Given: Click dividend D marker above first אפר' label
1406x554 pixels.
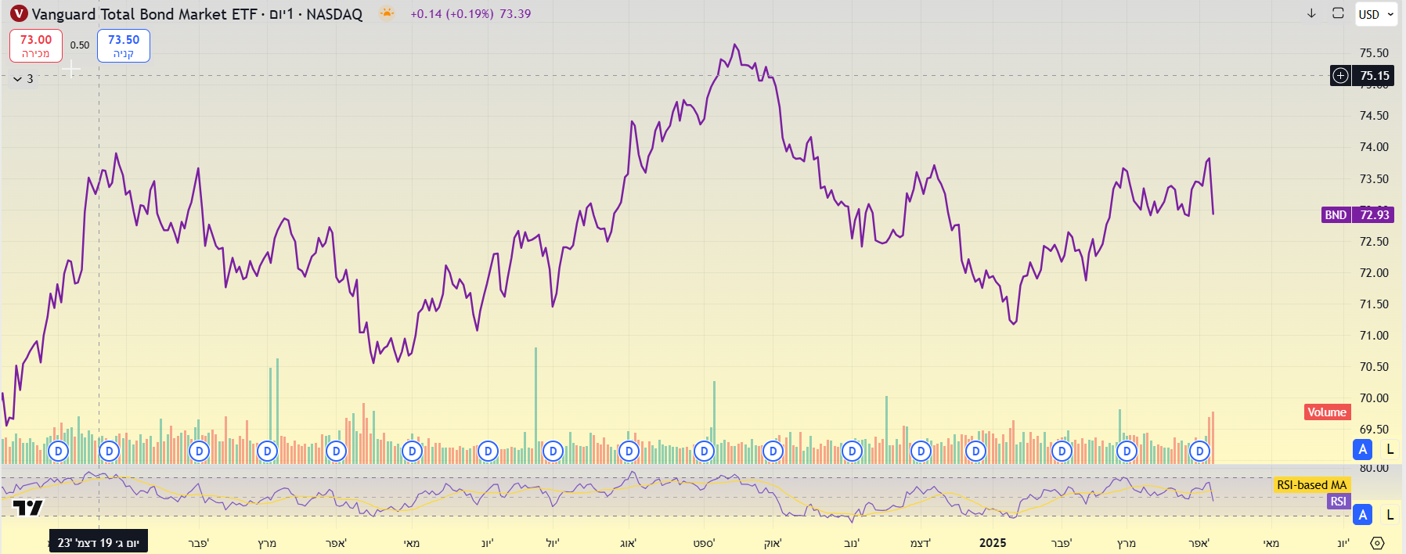Looking at the screenshot, I should [336, 451].
